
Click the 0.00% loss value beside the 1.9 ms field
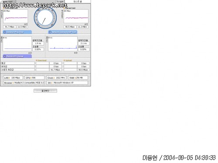pos(38,49)
